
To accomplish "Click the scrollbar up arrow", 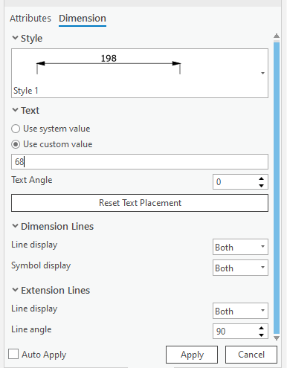I will [277, 36].
